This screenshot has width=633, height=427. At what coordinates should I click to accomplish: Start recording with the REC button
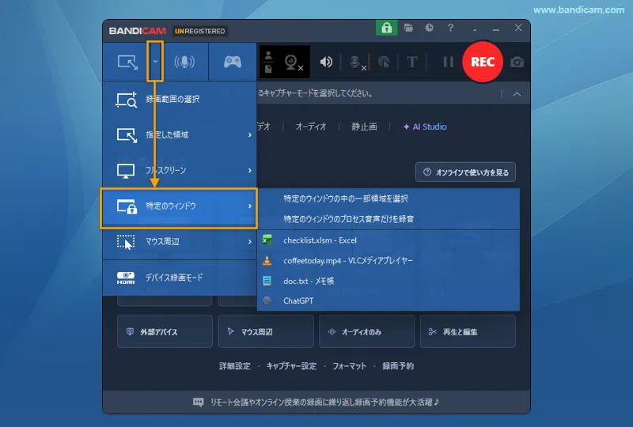(483, 62)
